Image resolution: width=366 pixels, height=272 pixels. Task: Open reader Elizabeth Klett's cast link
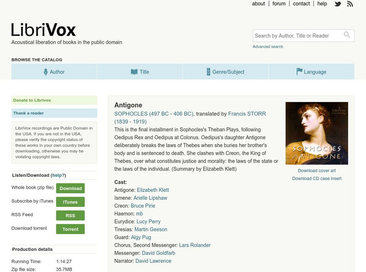(x=153, y=190)
